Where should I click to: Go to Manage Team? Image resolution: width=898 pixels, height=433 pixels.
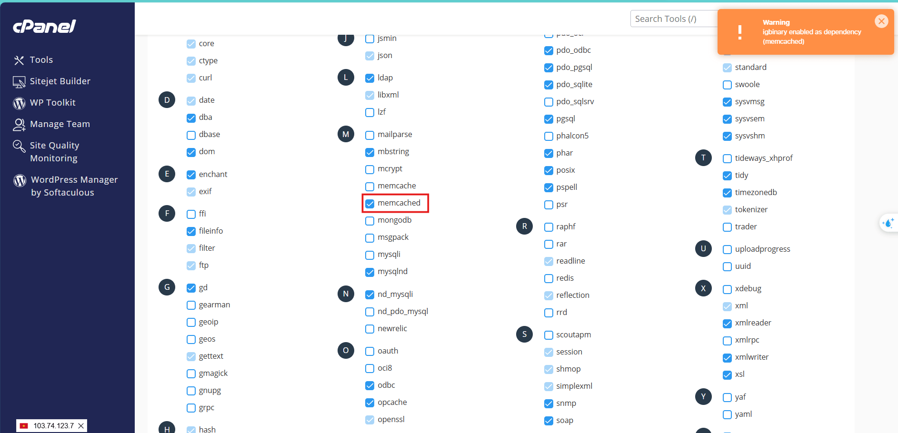click(x=60, y=124)
